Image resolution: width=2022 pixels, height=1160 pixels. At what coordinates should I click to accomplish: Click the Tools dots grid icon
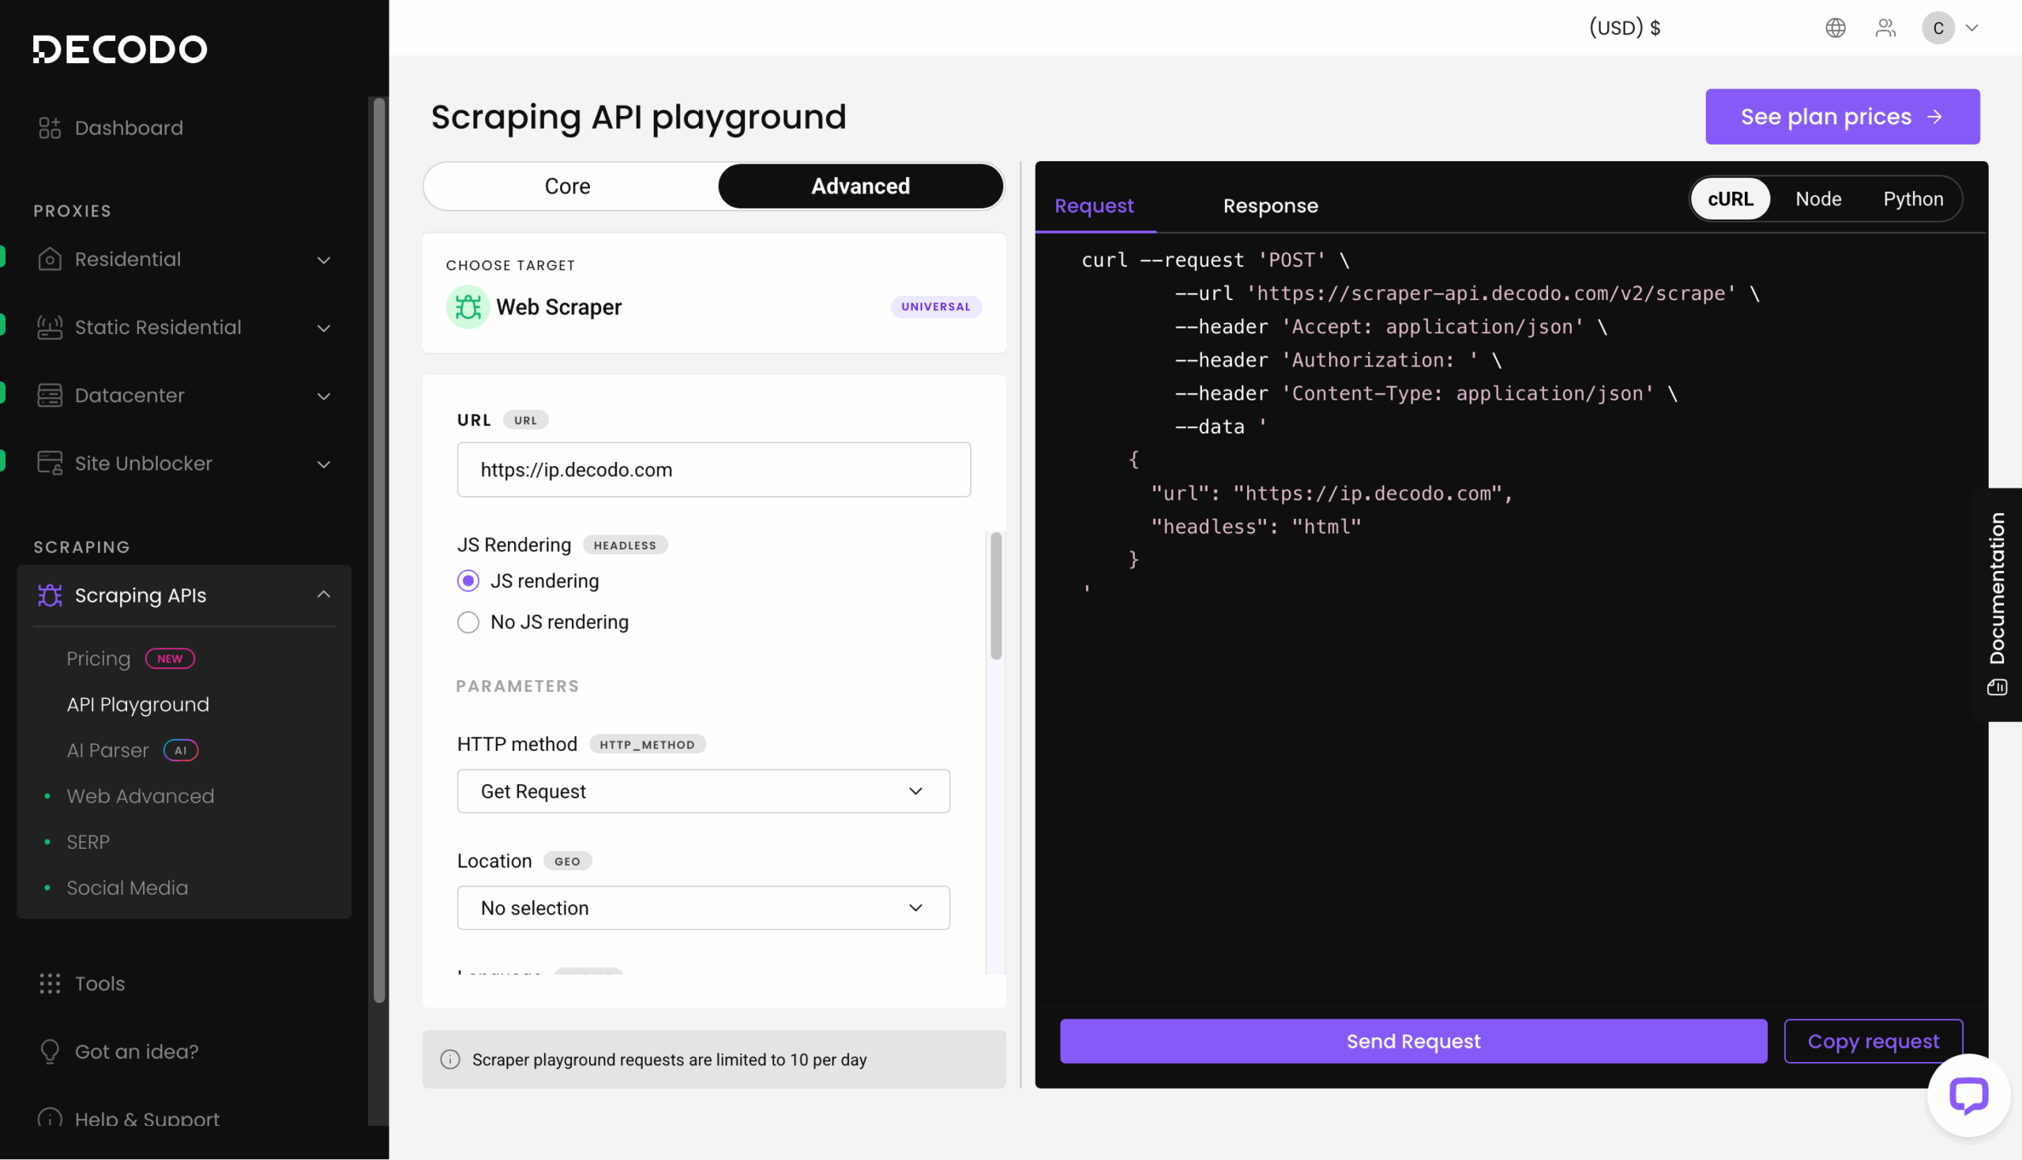click(x=50, y=984)
